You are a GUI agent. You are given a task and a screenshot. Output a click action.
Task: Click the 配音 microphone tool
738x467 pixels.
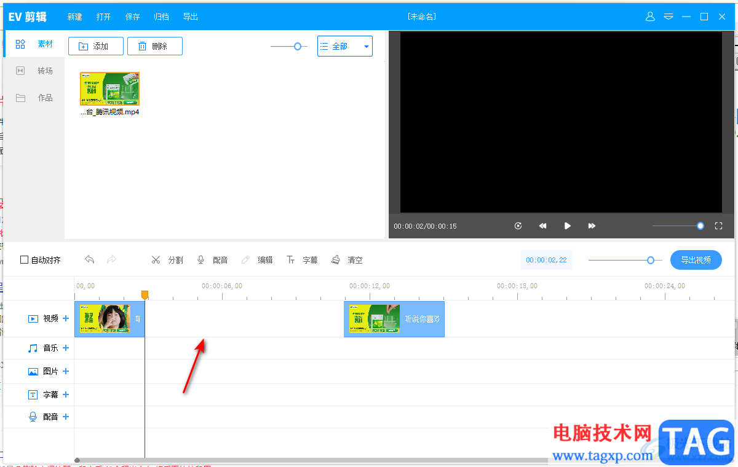click(212, 260)
